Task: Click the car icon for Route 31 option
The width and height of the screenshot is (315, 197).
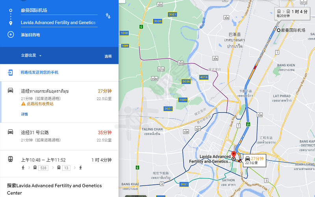Action: tap(11, 132)
